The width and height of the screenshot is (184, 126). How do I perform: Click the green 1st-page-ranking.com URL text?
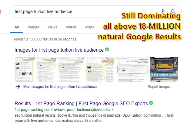point(62,109)
